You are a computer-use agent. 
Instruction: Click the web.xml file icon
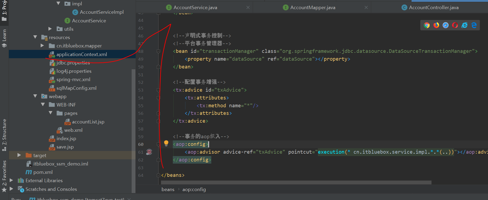point(60,130)
